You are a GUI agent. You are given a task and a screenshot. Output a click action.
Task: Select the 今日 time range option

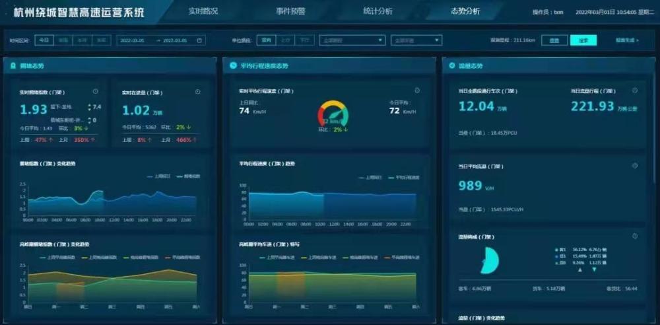tap(44, 40)
